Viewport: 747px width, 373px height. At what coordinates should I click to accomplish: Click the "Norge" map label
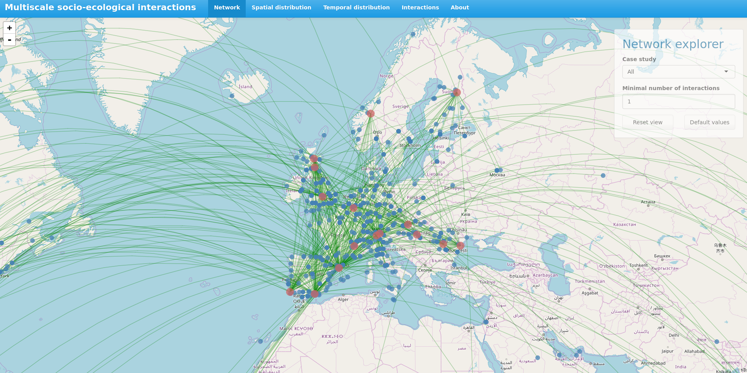pos(386,76)
